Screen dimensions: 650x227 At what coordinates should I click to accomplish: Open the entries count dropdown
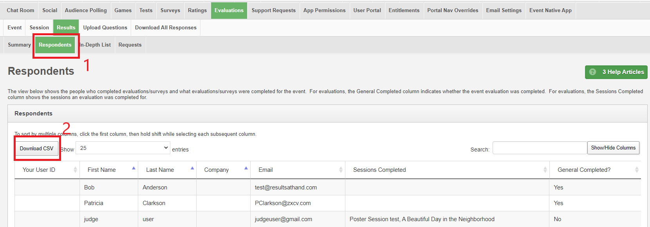click(123, 148)
